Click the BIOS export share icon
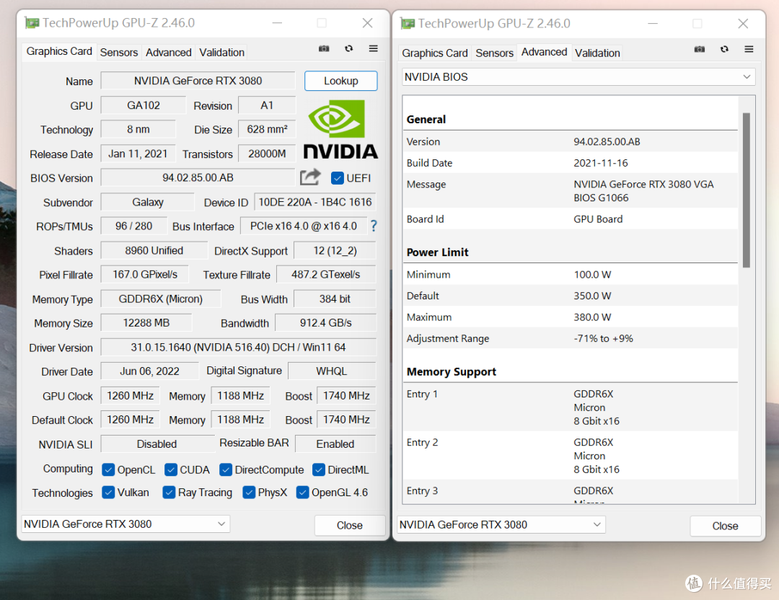This screenshot has width=779, height=600. click(x=310, y=177)
